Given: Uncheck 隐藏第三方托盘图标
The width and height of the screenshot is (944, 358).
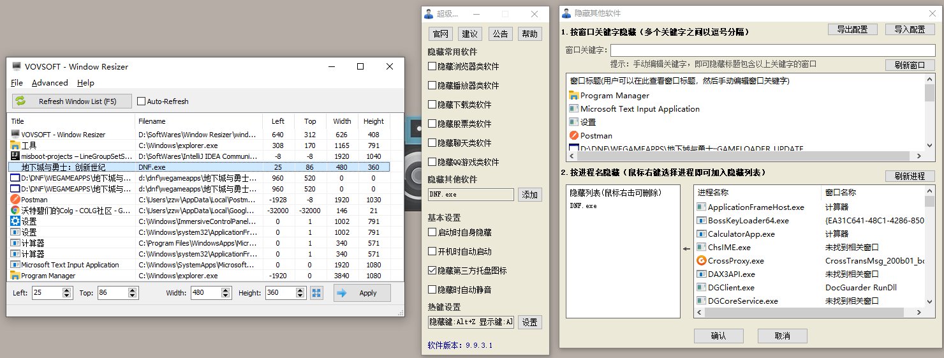Looking at the screenshot, I should tap(432, 271).
